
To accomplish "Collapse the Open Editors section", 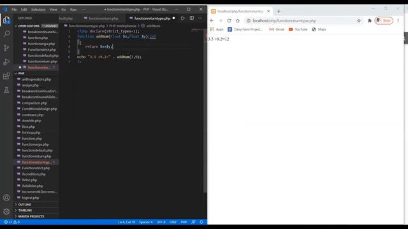I will 36,25.
